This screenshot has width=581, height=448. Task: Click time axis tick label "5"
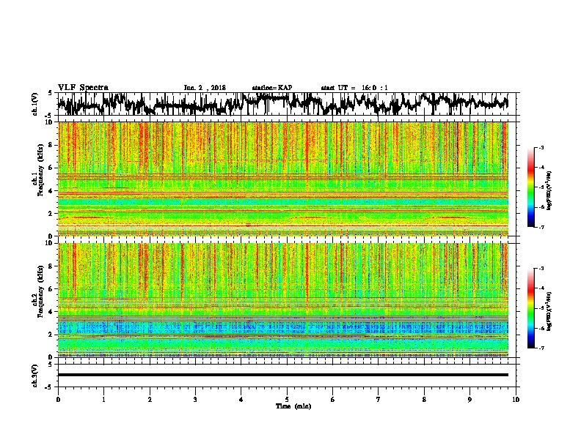(x=287, y=400)
